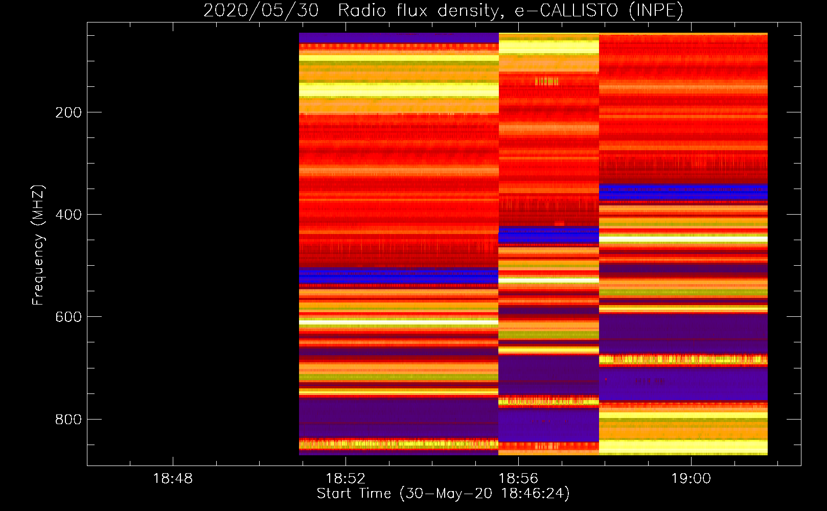Select the 'Start Time (30-May-20 18:46:24)' label
The width and height of the screenshot is (827, 511).
click(443, 494)
